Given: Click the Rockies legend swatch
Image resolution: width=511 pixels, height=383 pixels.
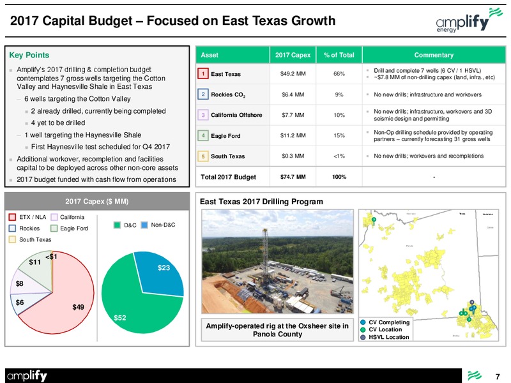Looking at the screenshot, I should 12,229.
